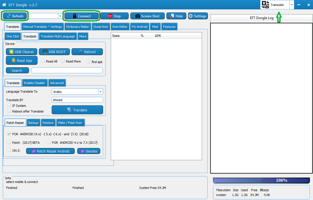Enable Reboot after Translate checkbox

9,111
